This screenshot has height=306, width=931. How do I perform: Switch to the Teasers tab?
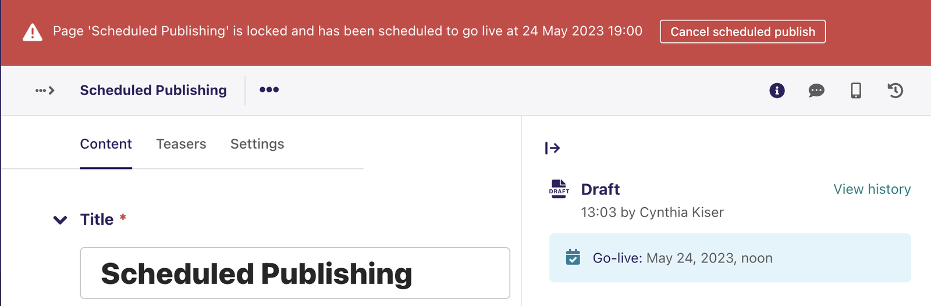click(x=181, y=144)
